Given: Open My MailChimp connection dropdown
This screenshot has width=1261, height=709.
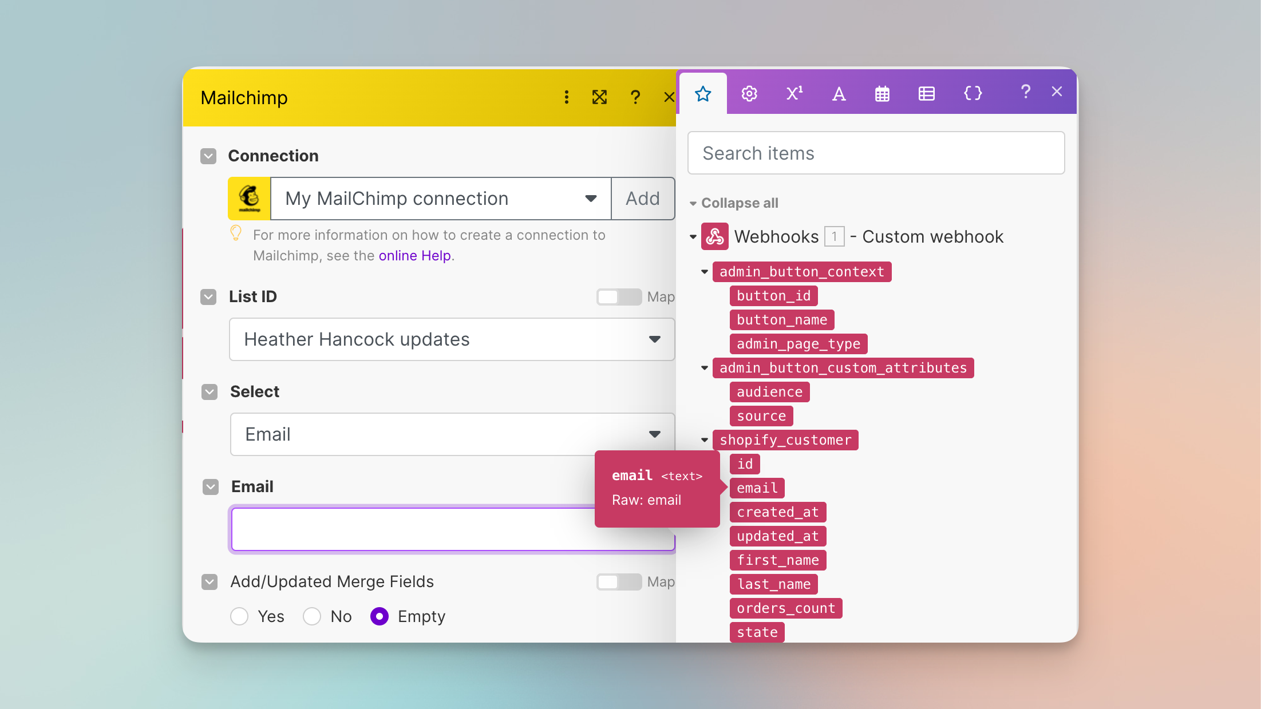Looking at the screenshot, I should [441, 199].
